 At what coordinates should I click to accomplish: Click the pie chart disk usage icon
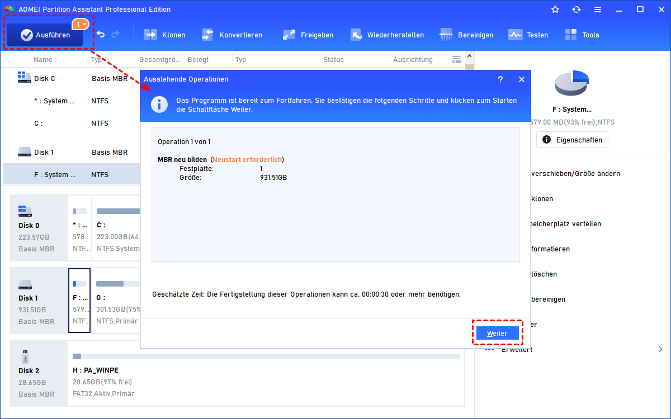tap(572, 84)
